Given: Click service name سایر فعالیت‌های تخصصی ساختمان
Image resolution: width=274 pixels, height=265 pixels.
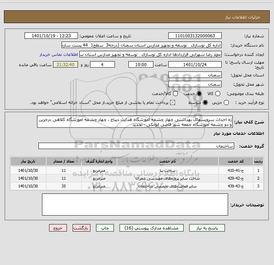Looking at the screenshot, I should pos(168,186).
